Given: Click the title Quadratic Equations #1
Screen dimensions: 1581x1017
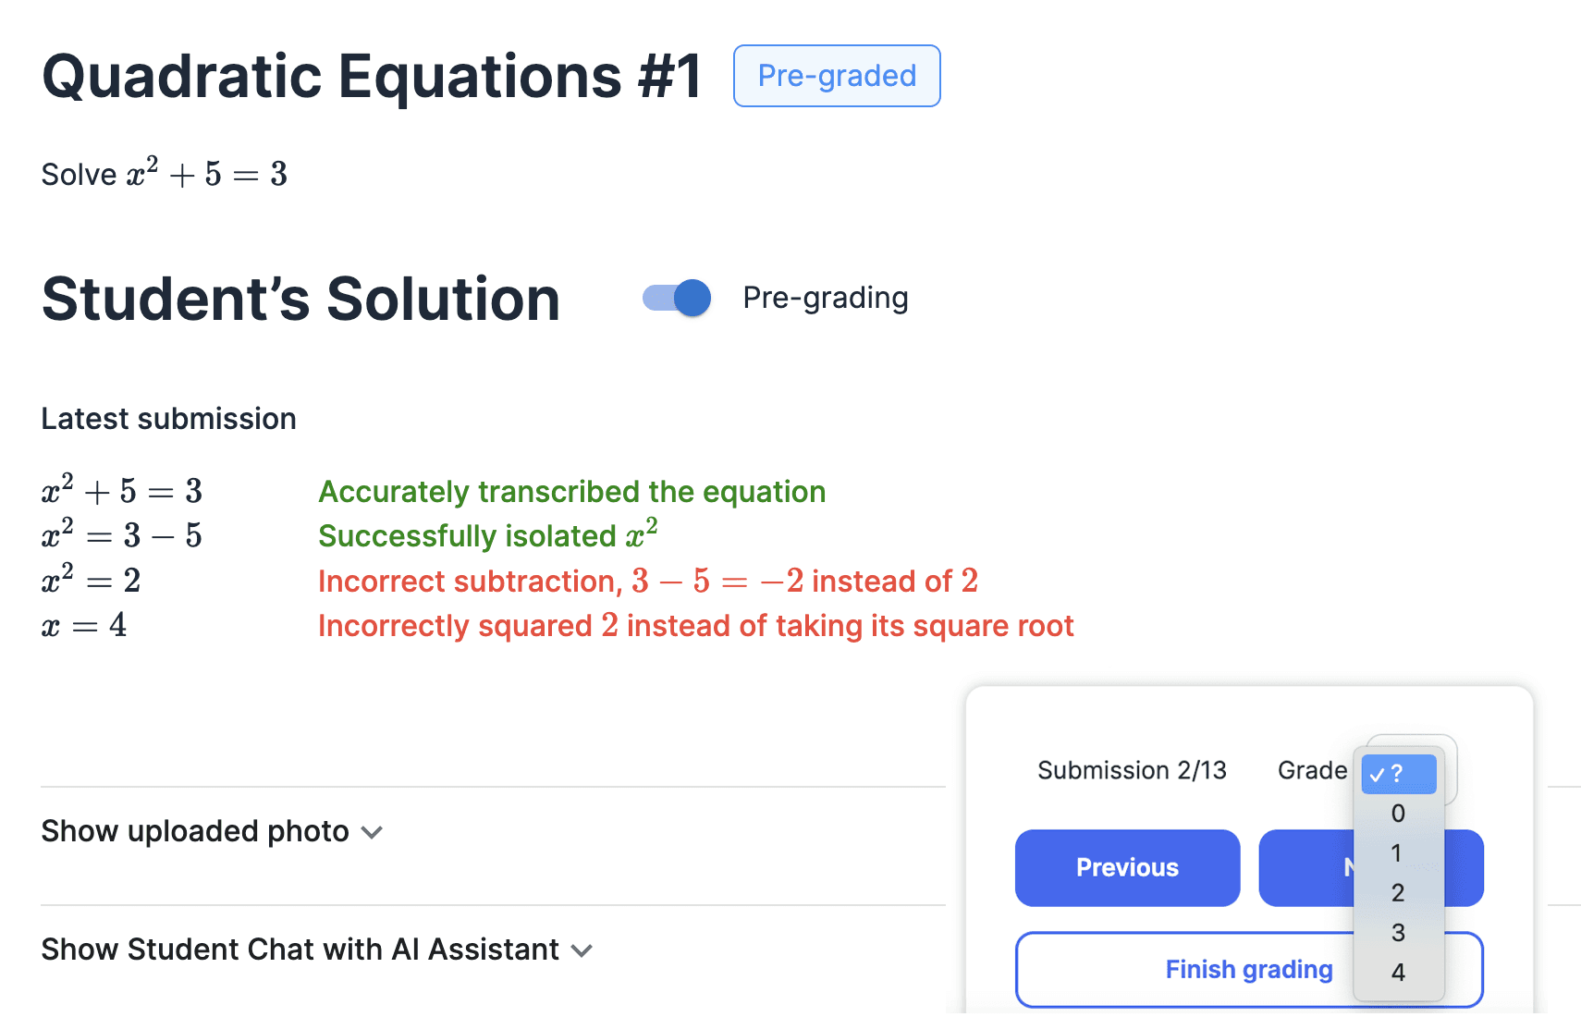Looking at the screenshot, I should [370, 76].
